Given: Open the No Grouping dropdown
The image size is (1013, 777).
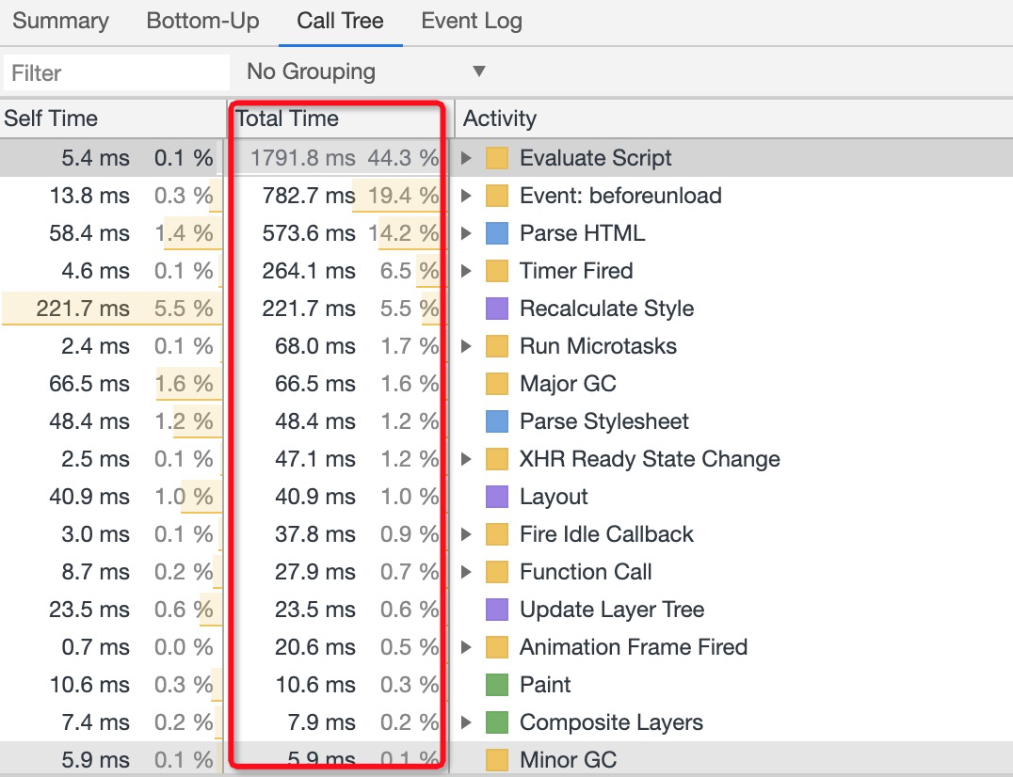Looking at the screenshot, I should [365, 72].
